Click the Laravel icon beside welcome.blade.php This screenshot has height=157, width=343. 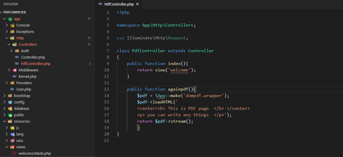(x=15, y=153)
